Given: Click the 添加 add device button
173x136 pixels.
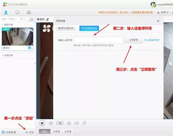Looking at the screenshot, I should [x=30, y=132].
